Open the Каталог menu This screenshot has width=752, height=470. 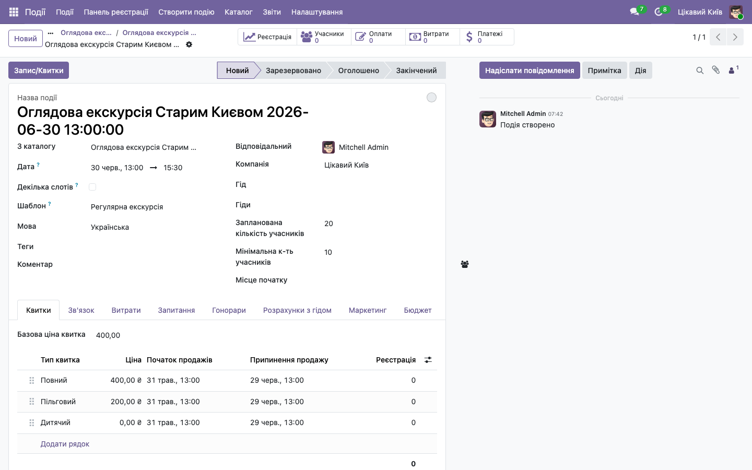(x=239, y=12)
